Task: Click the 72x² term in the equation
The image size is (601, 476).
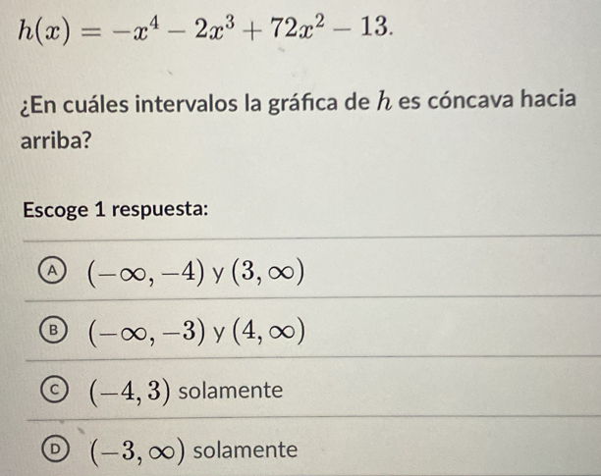Action: coord(300,28)
